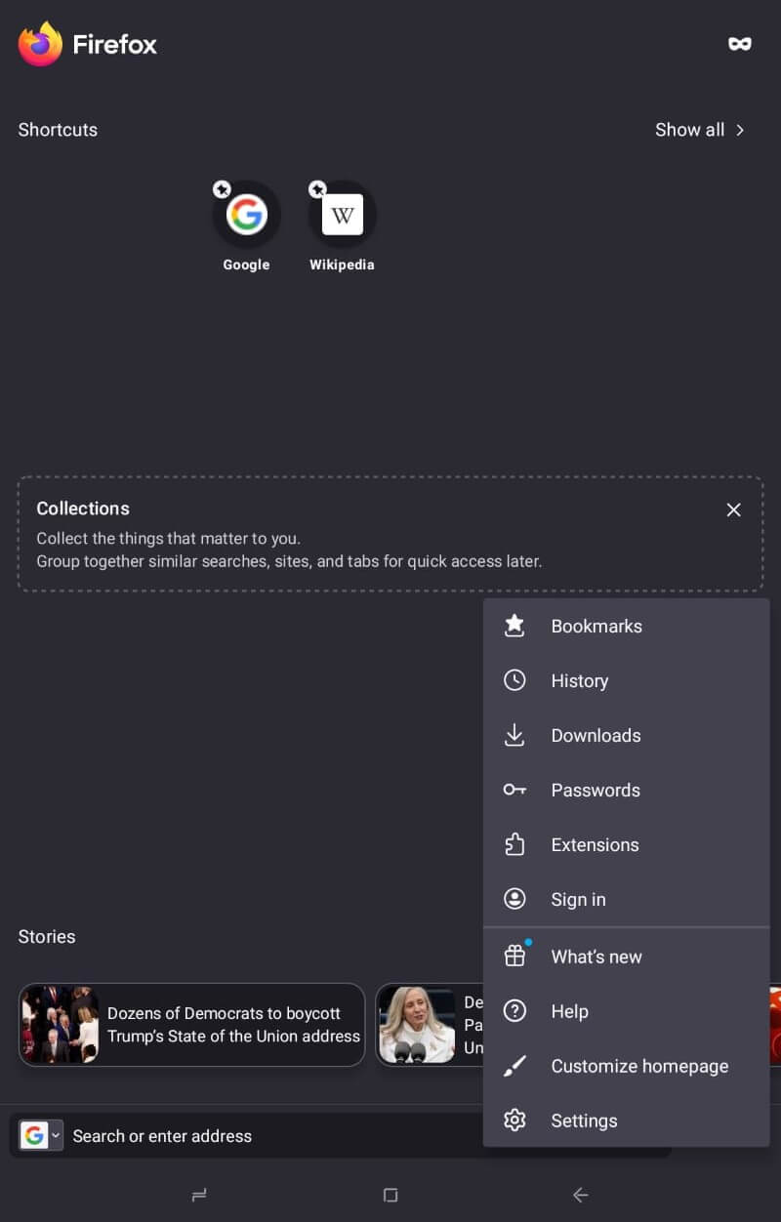
Task: Open the Extensions manager
Action: pyautogui.click(x=595, y=844)
